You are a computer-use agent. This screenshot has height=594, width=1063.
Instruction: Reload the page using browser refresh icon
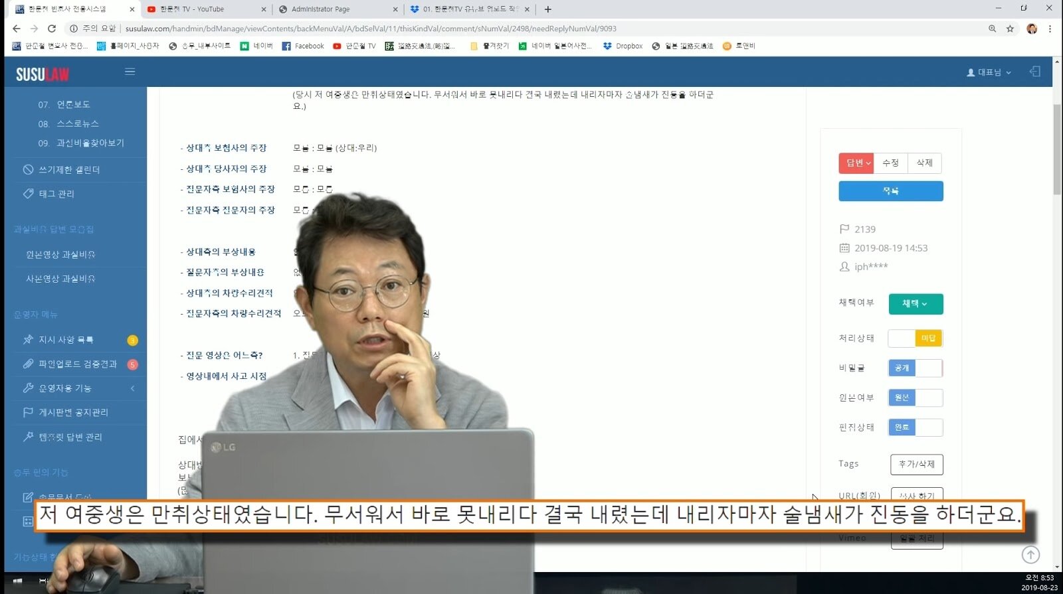(x=52, y=29)
